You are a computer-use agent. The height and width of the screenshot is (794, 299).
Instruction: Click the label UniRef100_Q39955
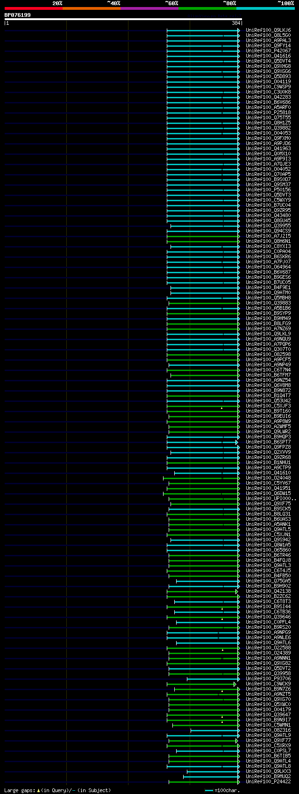(x=268, y=226)
